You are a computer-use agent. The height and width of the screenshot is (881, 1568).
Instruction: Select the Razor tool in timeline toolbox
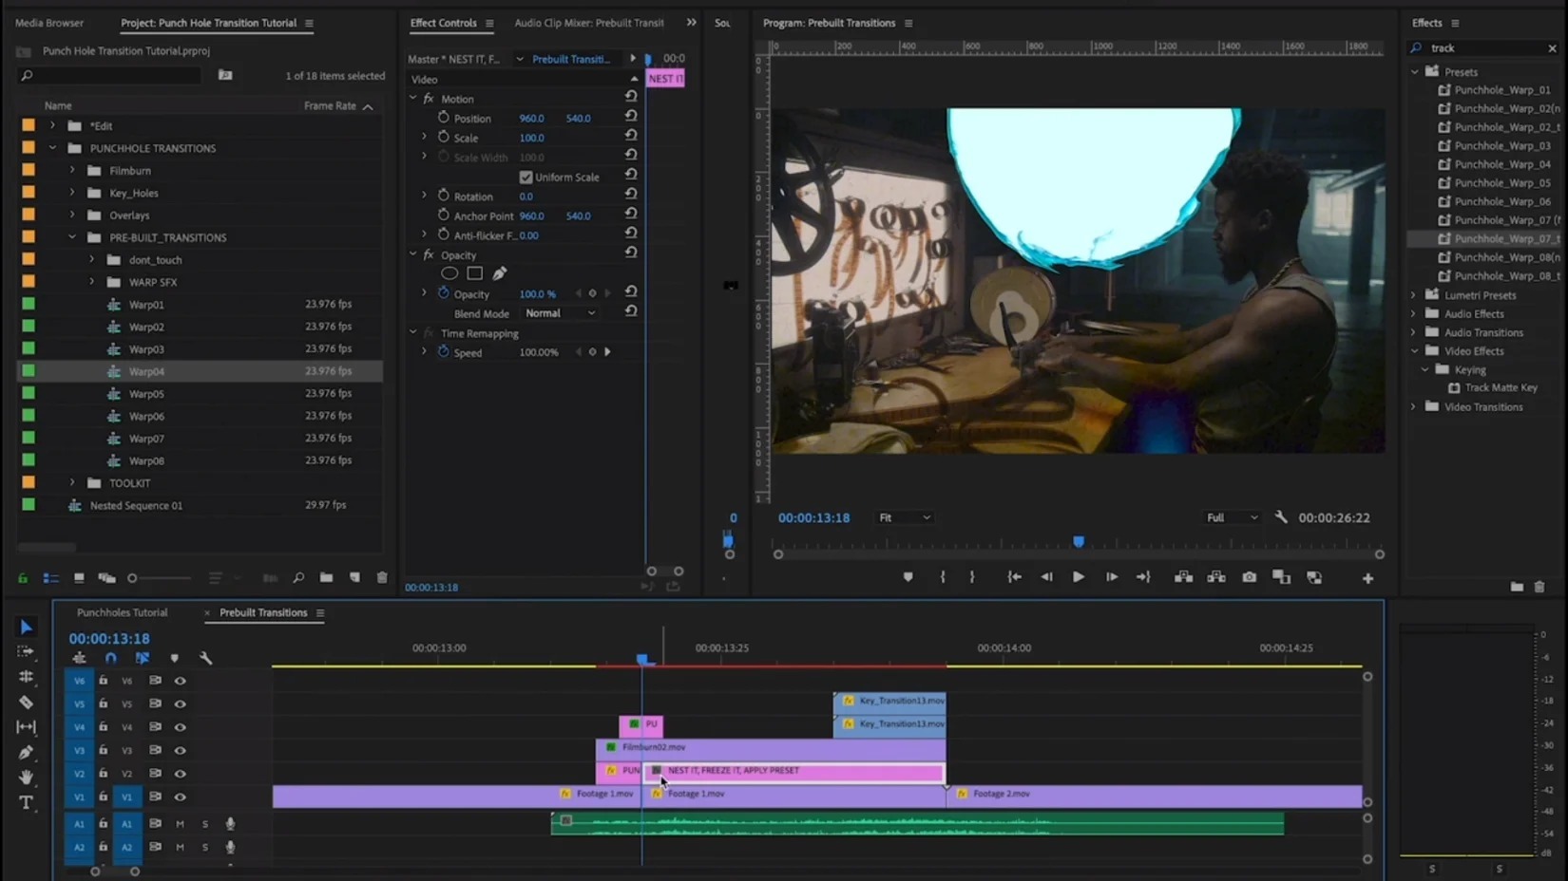[x=26, y=703]
